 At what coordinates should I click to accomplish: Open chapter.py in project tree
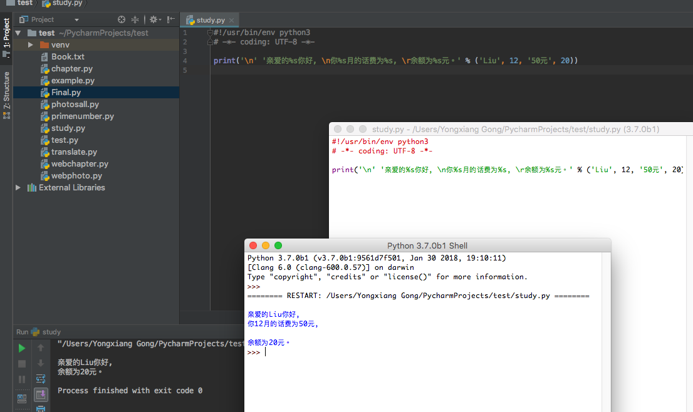coord(71,68)
